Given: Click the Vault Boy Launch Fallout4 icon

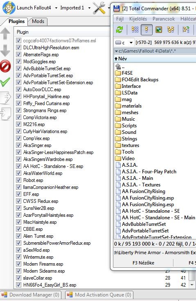Looking at the screenshot, I should [9, 8].
